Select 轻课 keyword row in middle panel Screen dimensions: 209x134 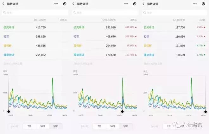[76, 37]
